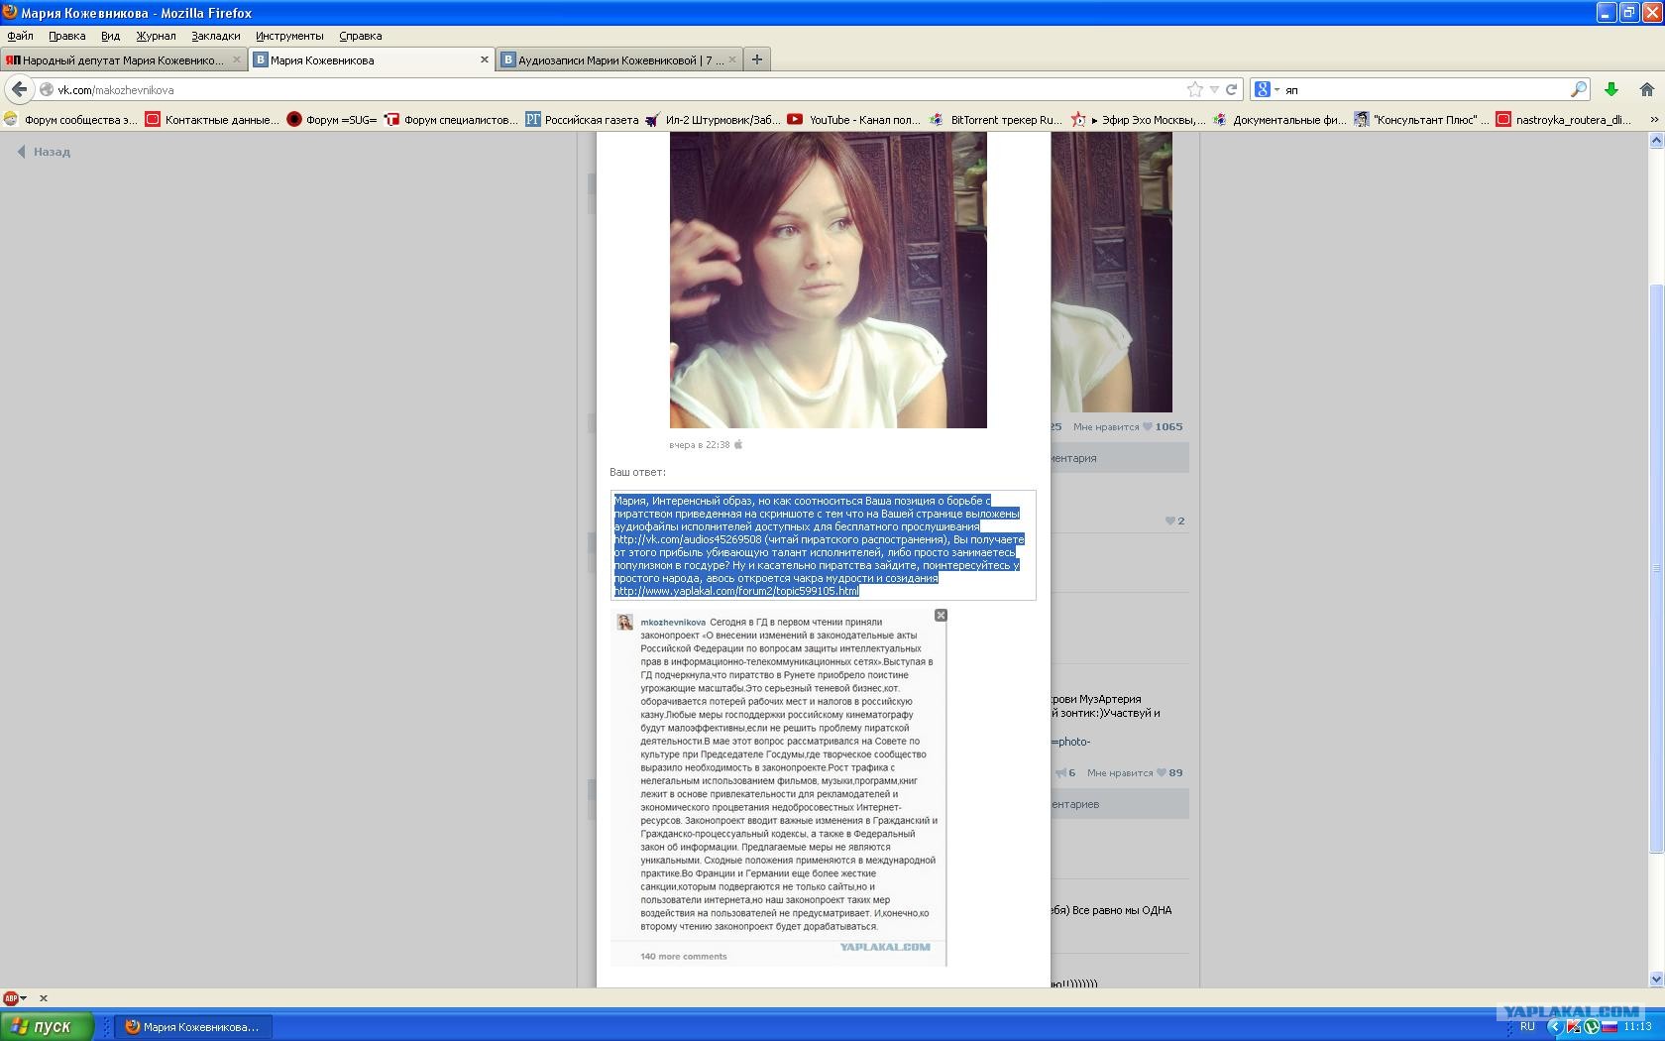
Task: Click the Kaspersky tray icon
Action: coord(1573,1027)
